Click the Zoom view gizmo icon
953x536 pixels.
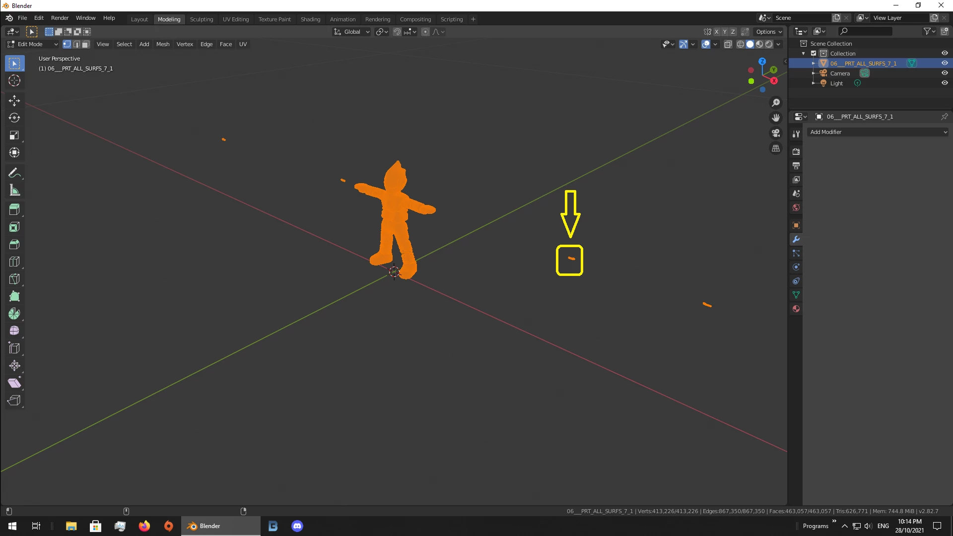(x=776, y=103)
